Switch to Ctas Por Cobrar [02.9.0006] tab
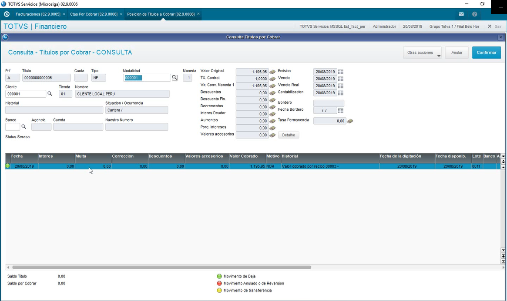Screen dimensions: 507x301 (x=94, y=14)
